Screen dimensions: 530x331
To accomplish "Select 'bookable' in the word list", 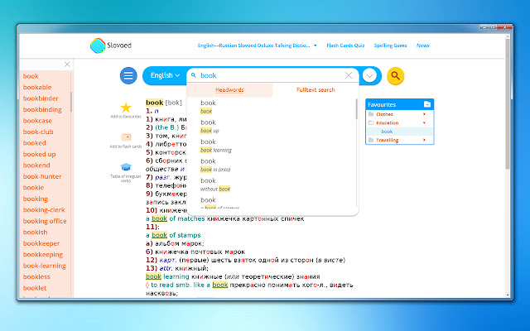I will click(37, 88).
